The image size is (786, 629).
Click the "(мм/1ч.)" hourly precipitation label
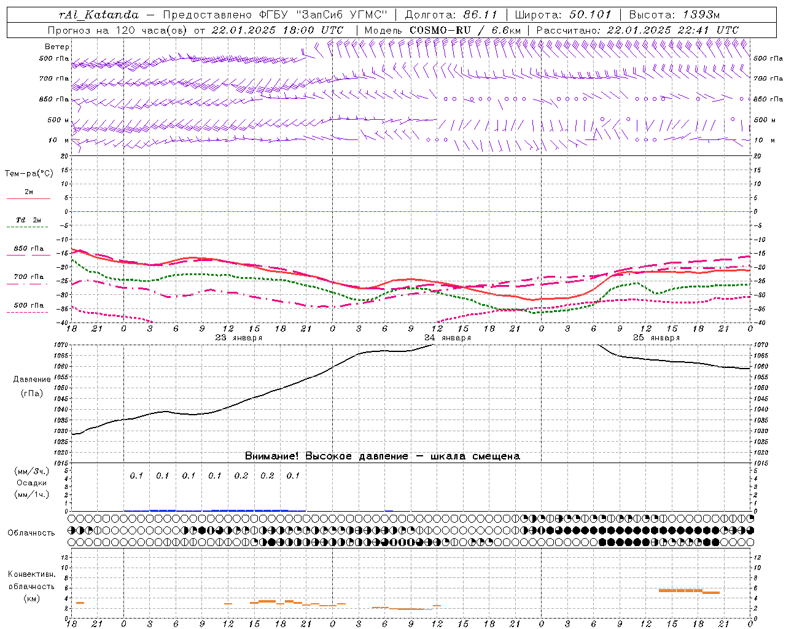[x=32, y=494]
